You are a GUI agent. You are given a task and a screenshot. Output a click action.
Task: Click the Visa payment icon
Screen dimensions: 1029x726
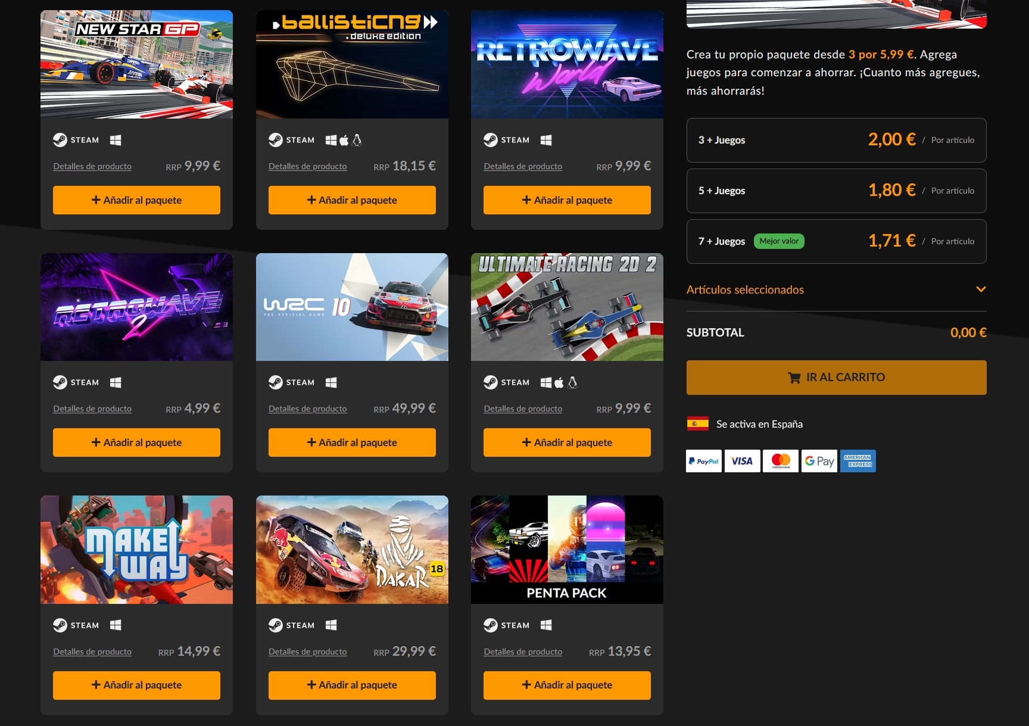(x=742, y=461)
